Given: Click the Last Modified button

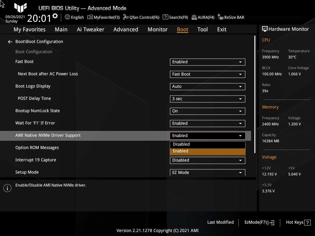Looking at the screenshot, I should pos(220,222).
